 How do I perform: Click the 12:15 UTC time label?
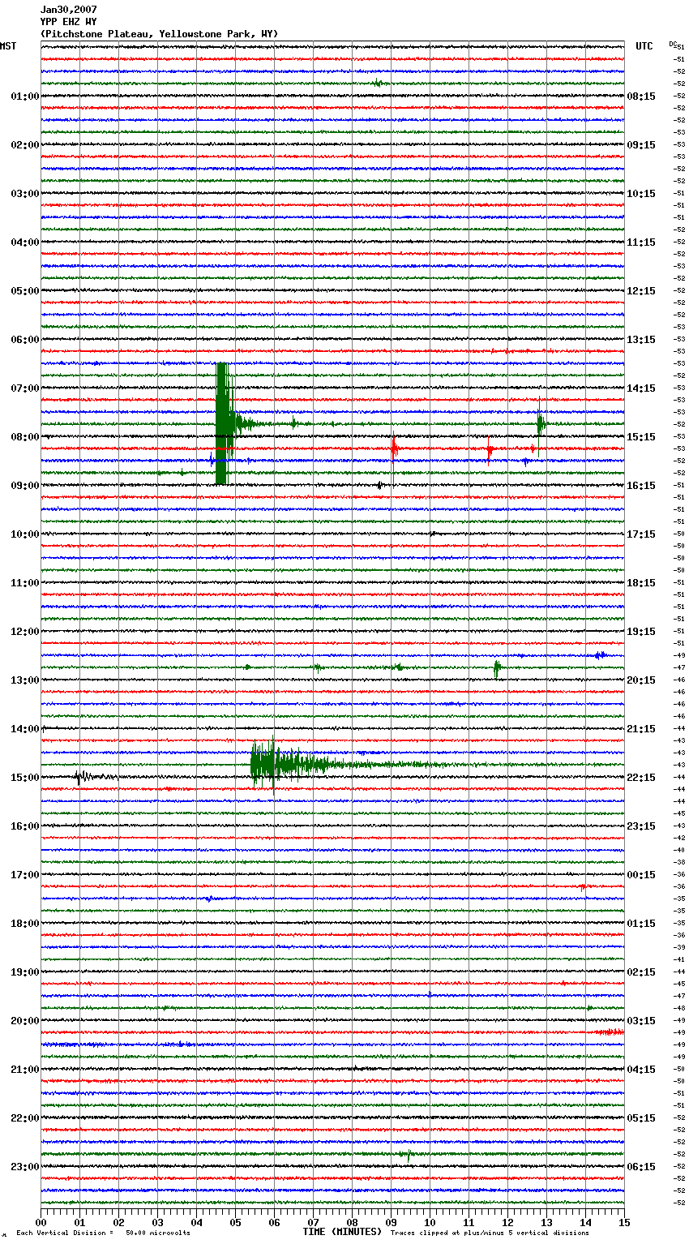(x=641, y=291)
